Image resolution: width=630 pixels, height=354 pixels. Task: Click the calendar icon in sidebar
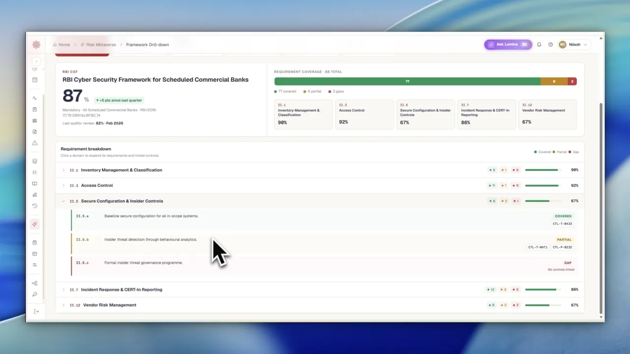pos(34,80)
